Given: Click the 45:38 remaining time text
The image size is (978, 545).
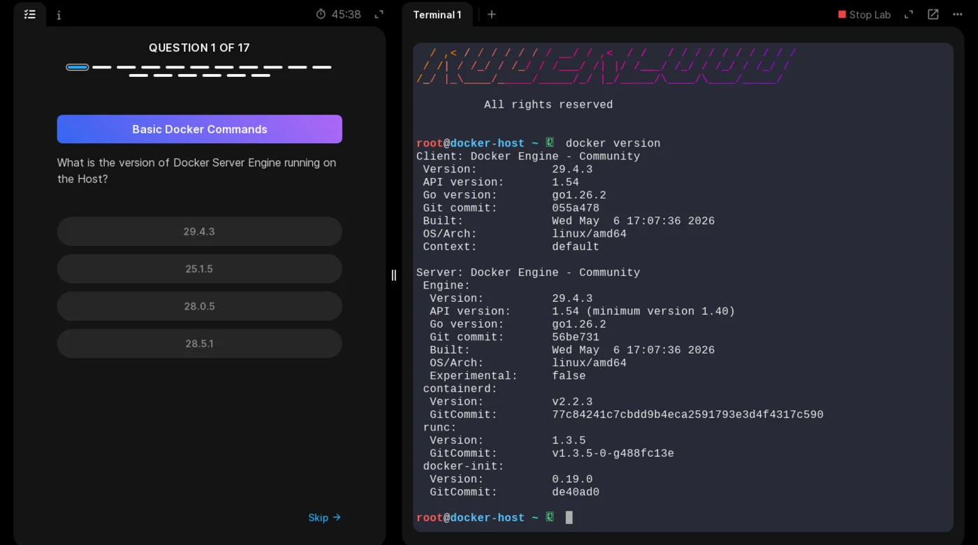Looking at the screenshot, I should (x=346, y=15).
